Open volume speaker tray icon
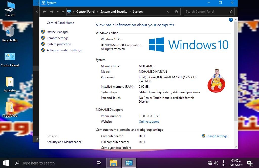Image resolution: width=259 pixels, height=168 pixels. 216,163
